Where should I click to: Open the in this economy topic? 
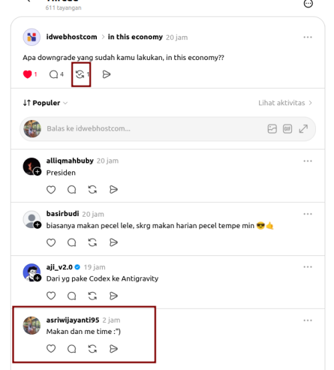coord(135,37)
